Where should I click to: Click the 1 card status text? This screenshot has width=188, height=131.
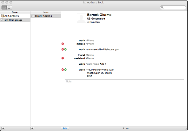[x=126, y=128]
